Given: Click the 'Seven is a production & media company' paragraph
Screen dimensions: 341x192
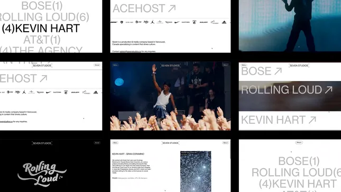Looking at the screenshot, I should [139, 43].
